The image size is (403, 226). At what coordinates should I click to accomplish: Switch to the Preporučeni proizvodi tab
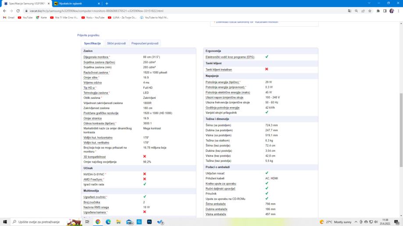coord(145,43)
